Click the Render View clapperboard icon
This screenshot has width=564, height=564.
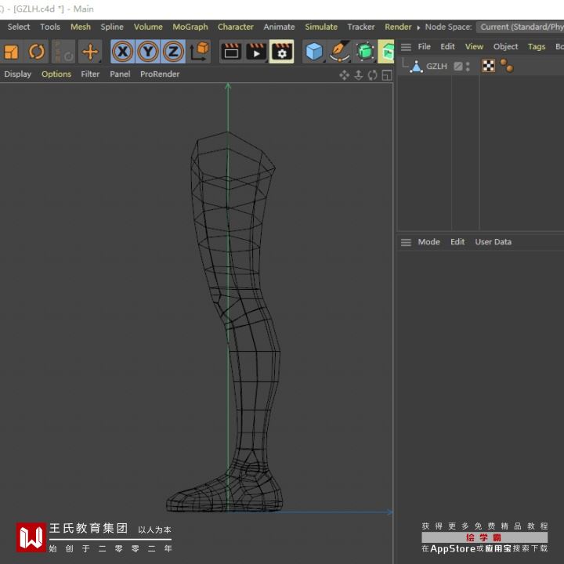pos(231,52)
